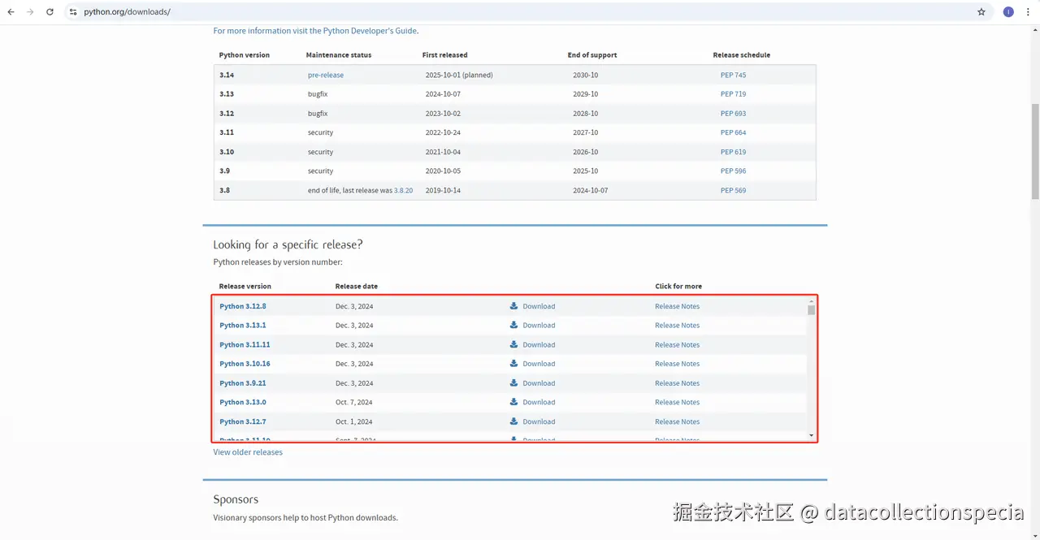Bookmark this page with the star icon
This screenshot has width=1040, height=540.
point(981,12)
